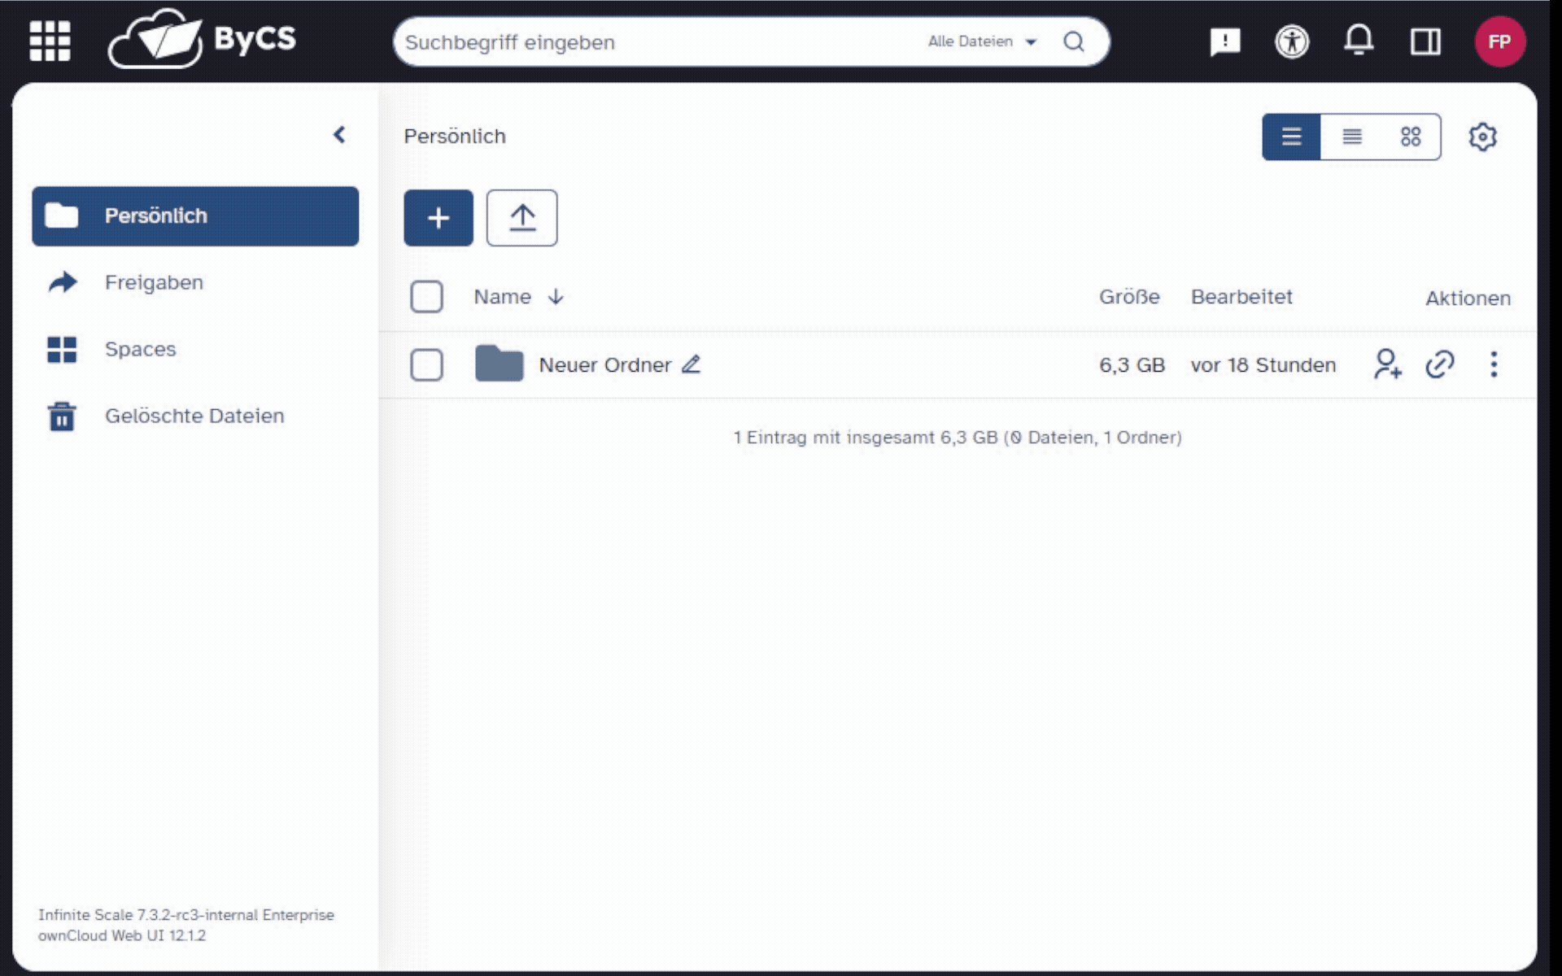Open view settings gear icon
The height and width of the screenshot is (976, 1562).
tap(1482, 137)
